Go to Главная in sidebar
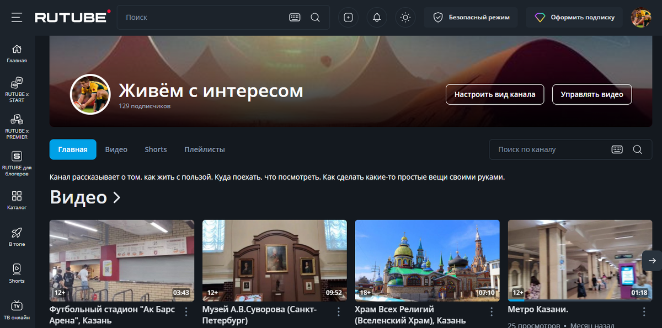662x328 pixels. (17, 53)
